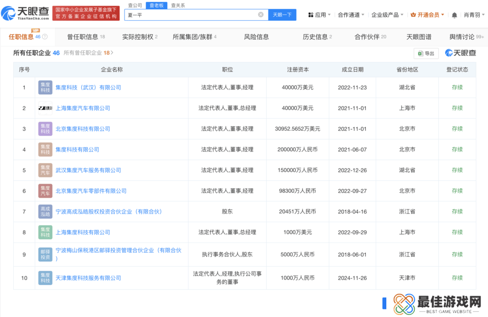Viewport: 488px width, 317px height.
Task: Click the 集度科技（武汉）company logo icon
Action: [45, 87]
